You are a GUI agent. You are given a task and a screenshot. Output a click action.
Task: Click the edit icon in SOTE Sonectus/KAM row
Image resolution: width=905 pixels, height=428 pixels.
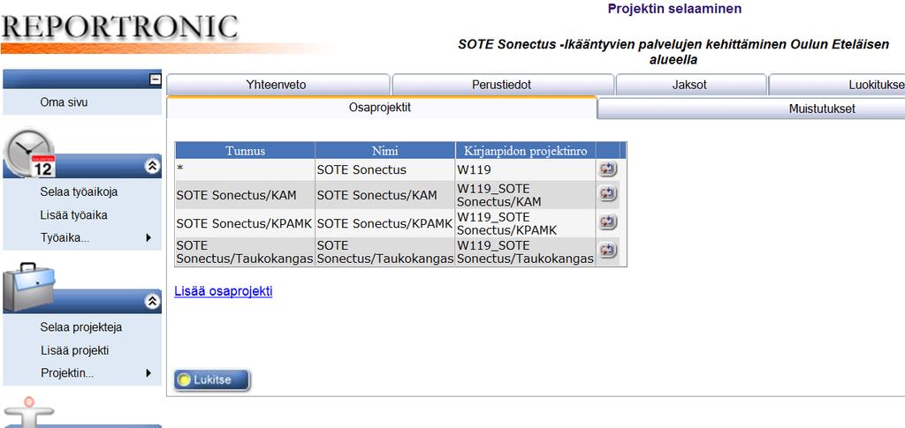click(x=608, y=193)
